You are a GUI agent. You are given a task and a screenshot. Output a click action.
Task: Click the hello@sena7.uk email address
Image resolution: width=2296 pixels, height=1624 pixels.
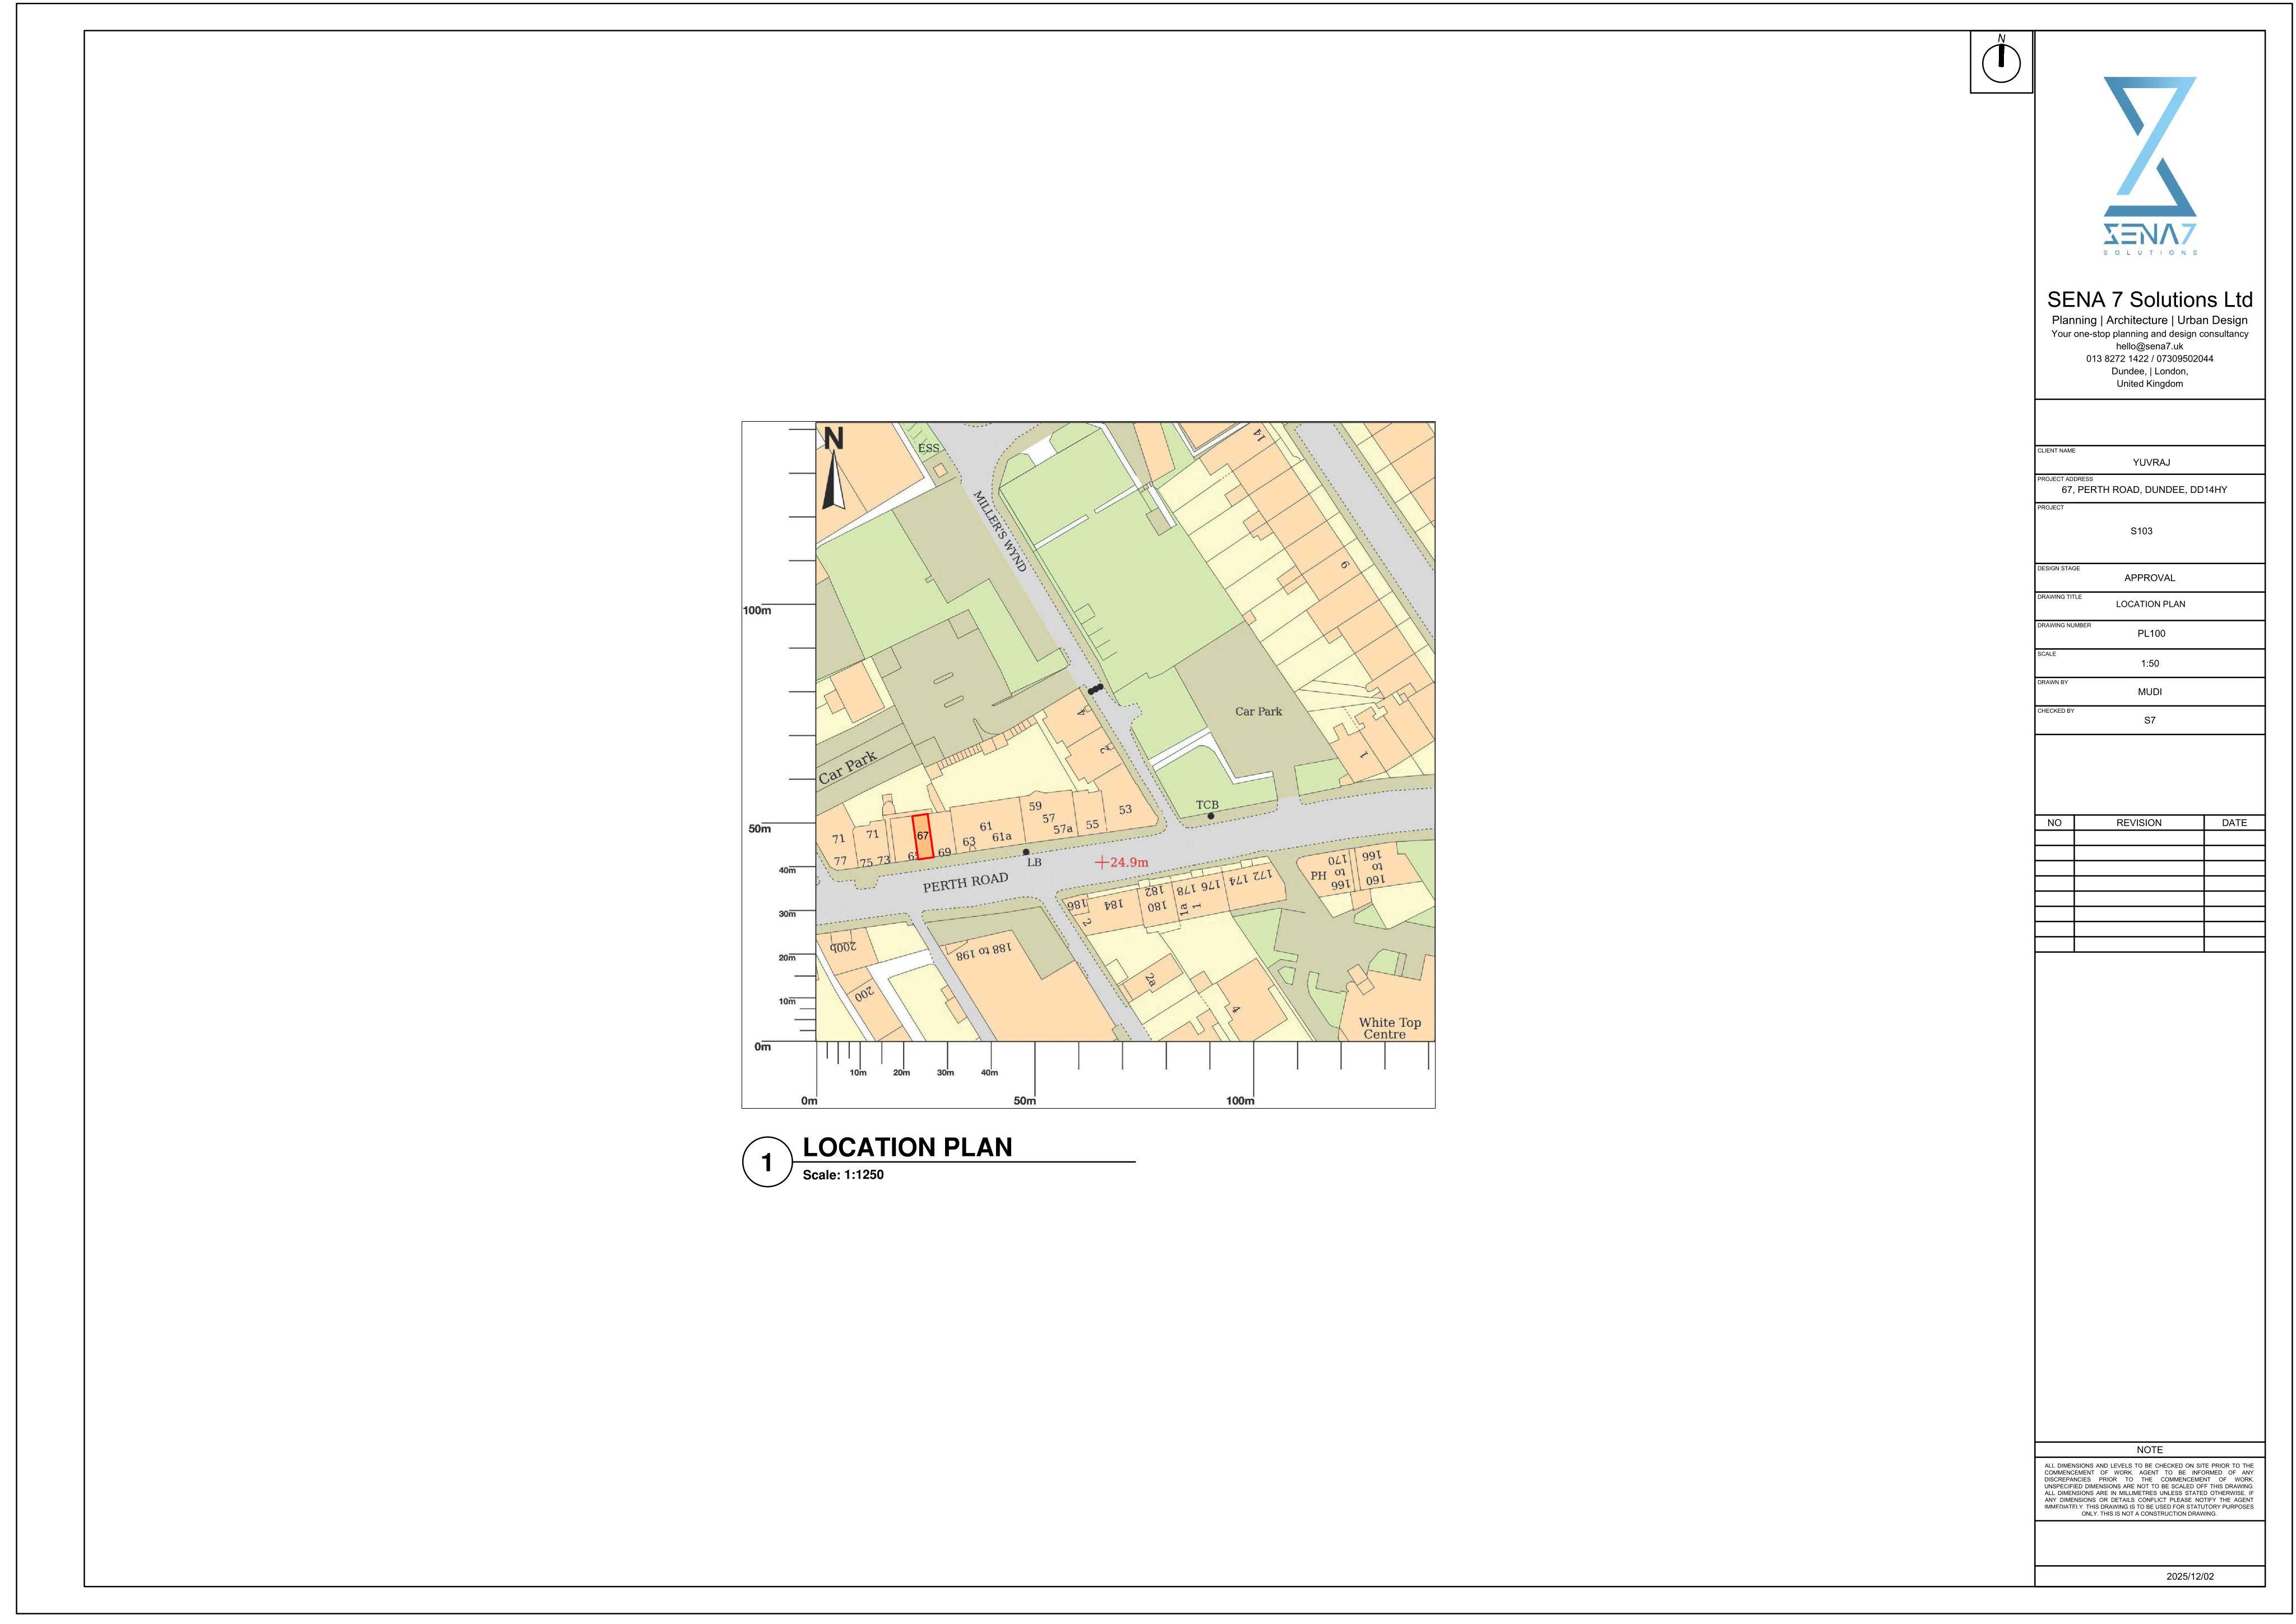coord(2149,346)
